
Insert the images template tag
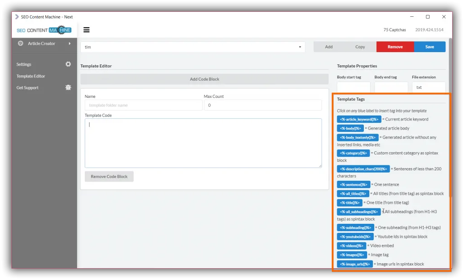point(352,255)
